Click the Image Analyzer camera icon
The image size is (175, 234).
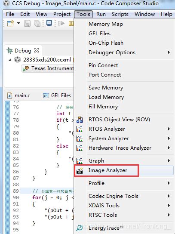pyautogui.click(x=80, y=170)
